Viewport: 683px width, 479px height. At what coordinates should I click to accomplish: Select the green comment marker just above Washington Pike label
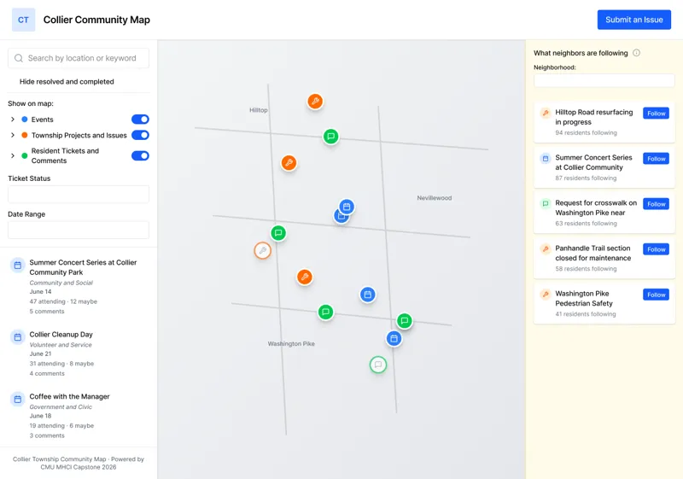tap(325, 312)
